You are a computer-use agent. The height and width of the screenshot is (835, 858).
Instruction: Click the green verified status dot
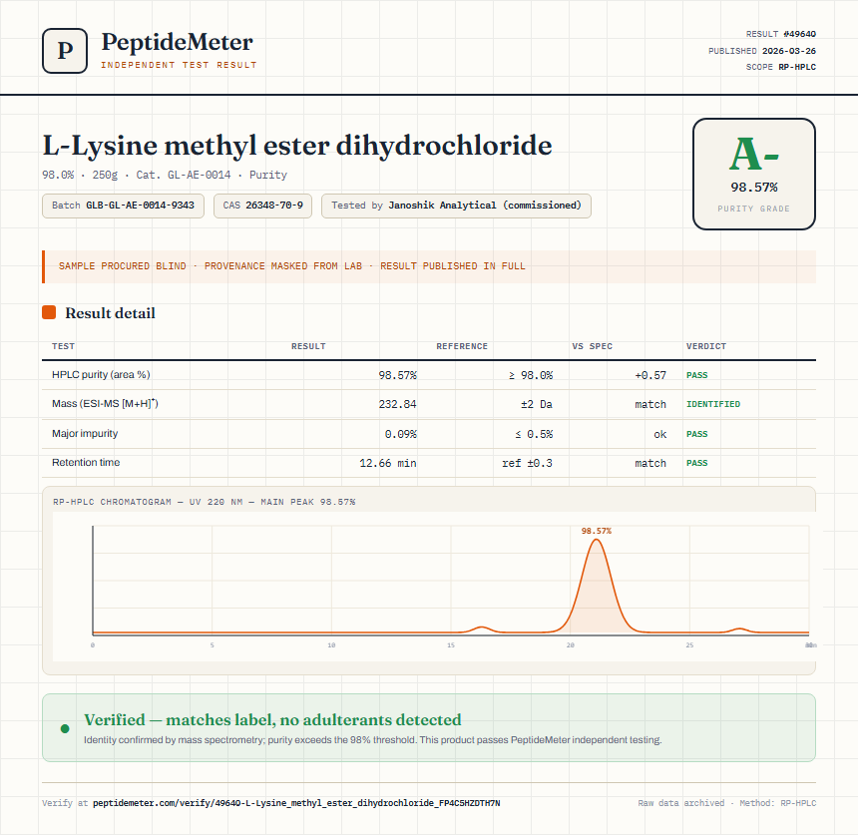(x=65, y=728)
